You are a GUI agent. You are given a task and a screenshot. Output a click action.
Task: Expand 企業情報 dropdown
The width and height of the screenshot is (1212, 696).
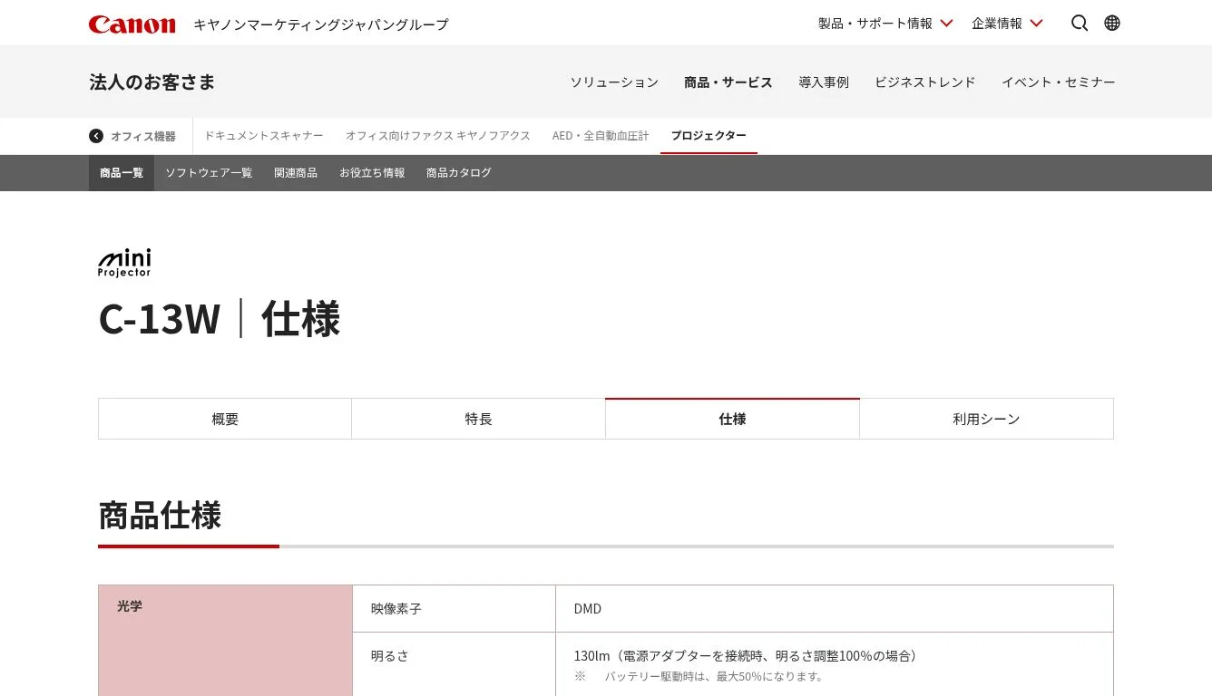click(x=1007, y=24)
